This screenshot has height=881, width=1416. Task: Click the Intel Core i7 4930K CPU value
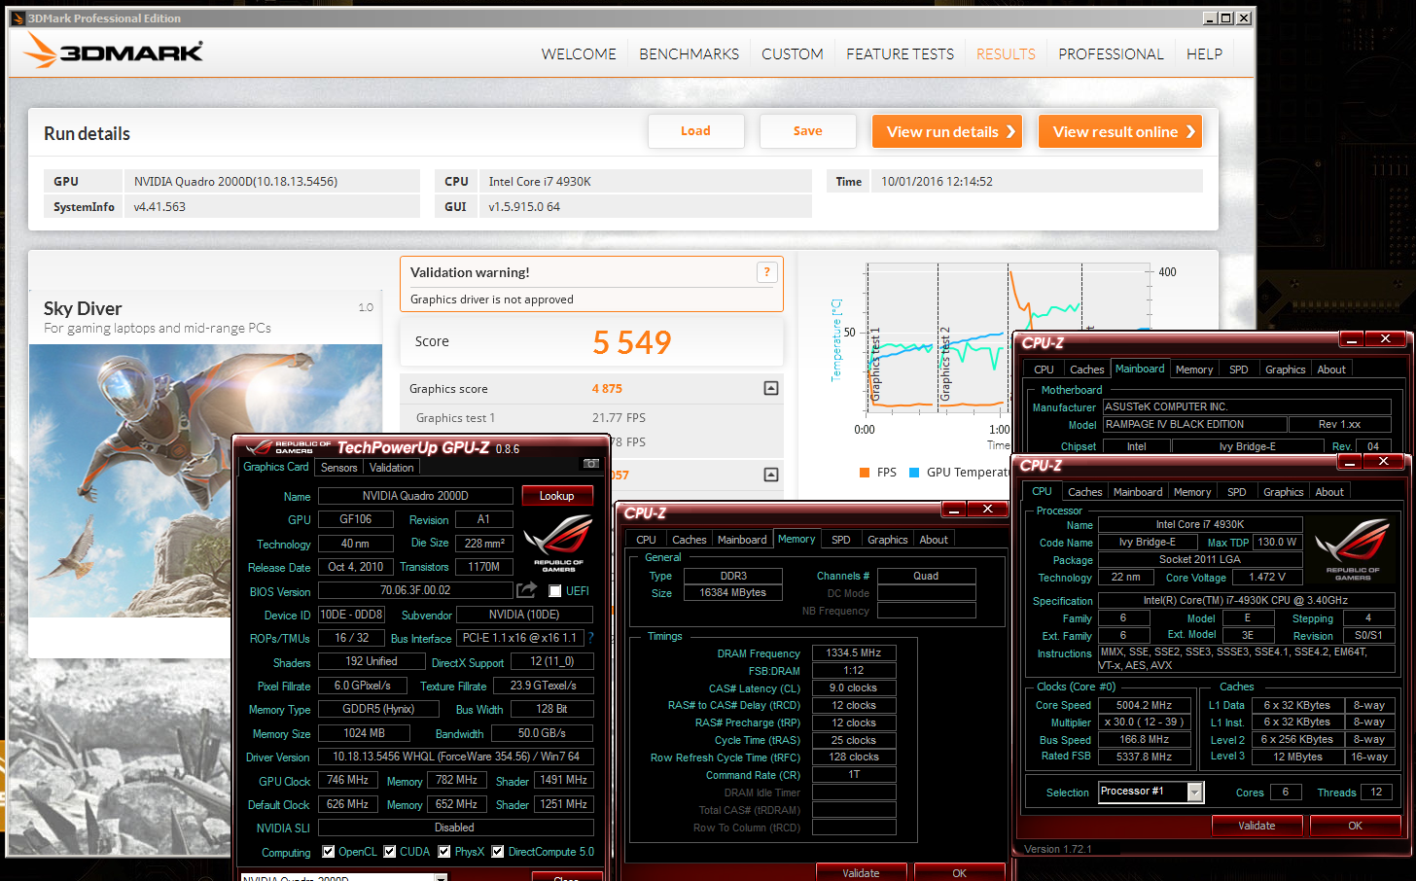coord(540,182)
